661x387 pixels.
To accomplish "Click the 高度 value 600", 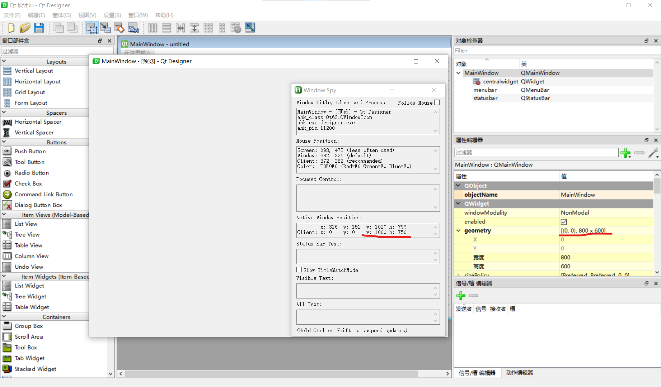I will [x=606, y=266].
